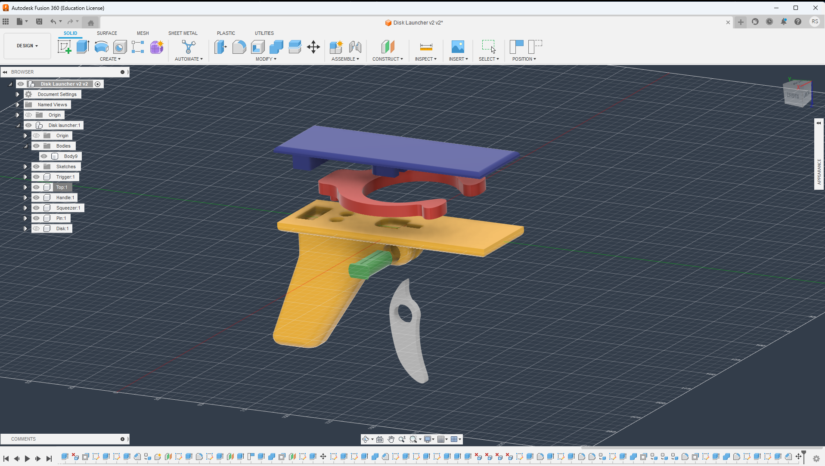Image resolution: width=825 pixels, height=466 pixels.
Task: Open the ASSEMBLE menu
Action: click(345, 59)
